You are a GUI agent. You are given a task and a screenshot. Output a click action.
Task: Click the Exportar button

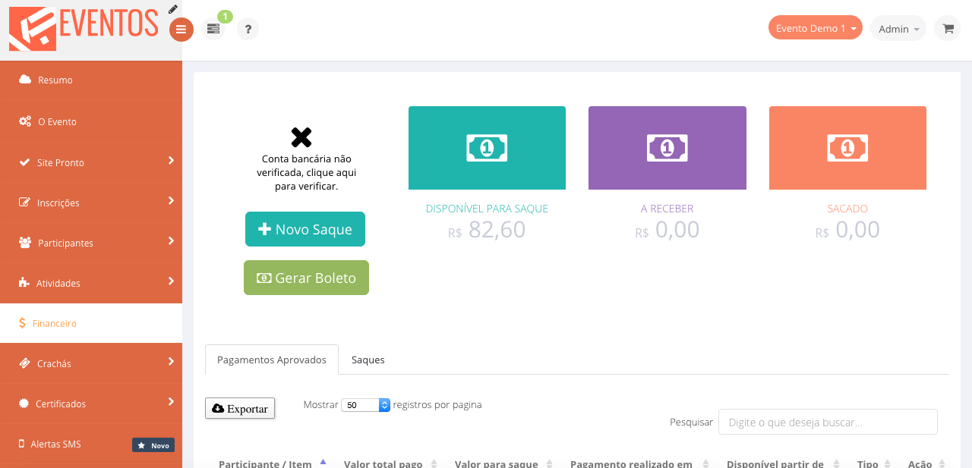click(x=240, y=408)
